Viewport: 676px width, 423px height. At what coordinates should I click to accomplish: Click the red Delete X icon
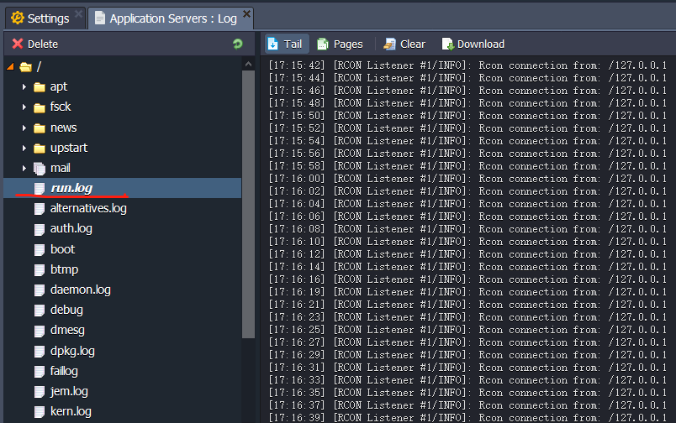18,44
